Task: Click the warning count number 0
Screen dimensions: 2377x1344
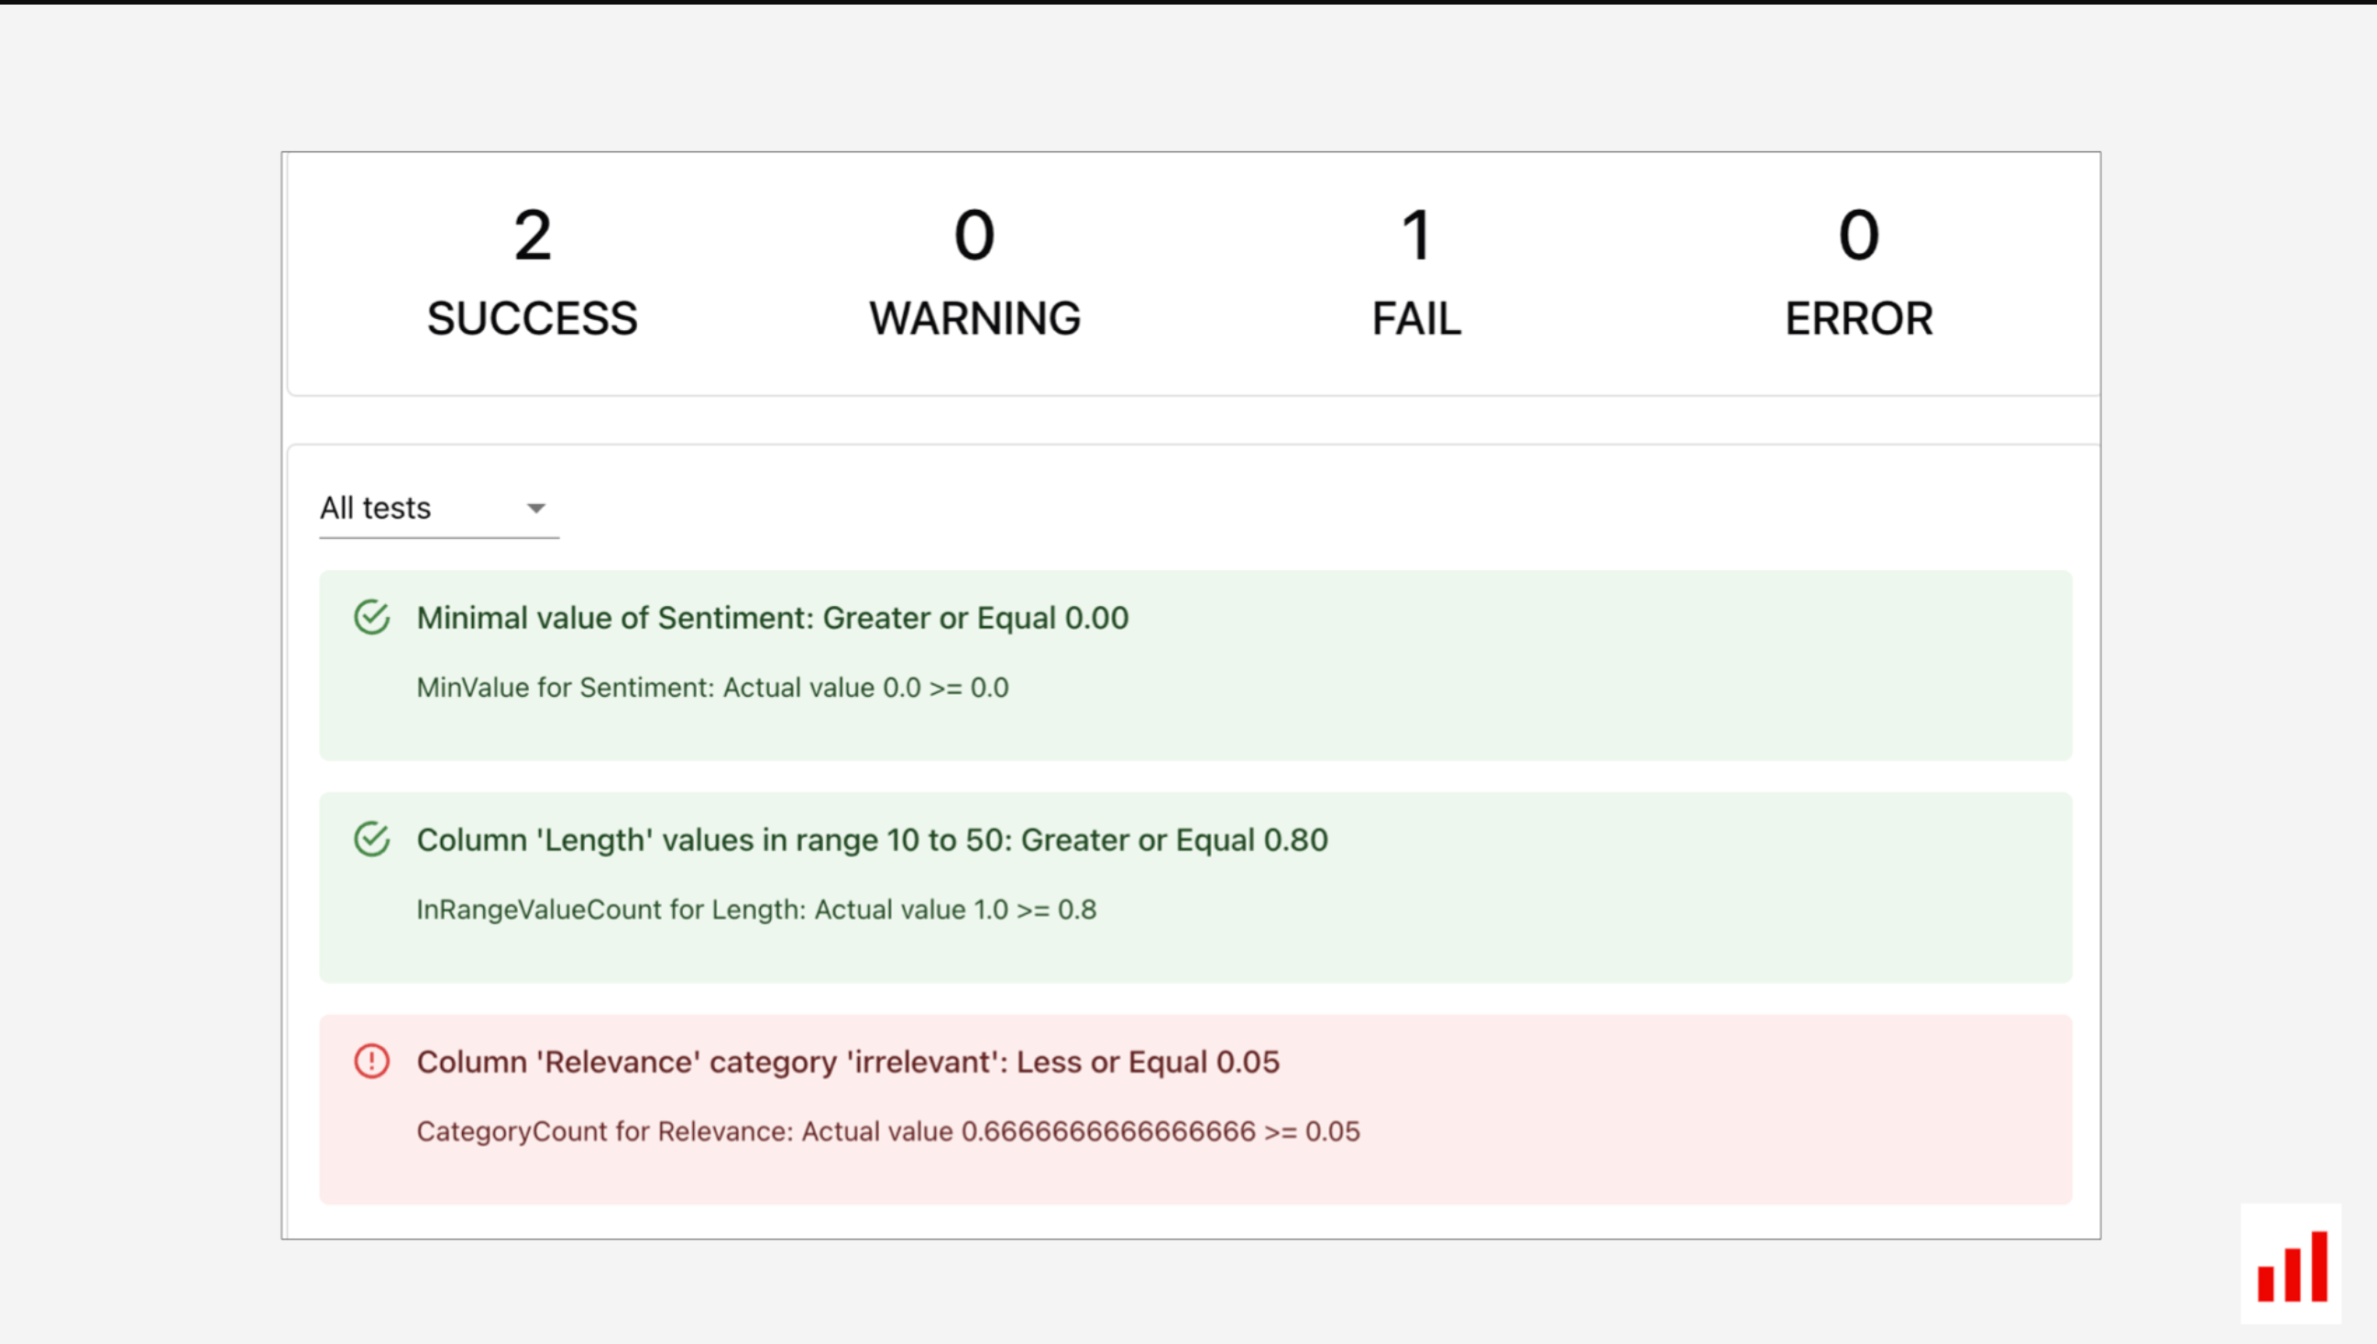Action: 974,236
